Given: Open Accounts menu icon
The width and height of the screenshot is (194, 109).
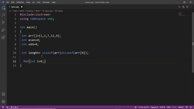Looking at the screenshot, I should coord(3,94).
